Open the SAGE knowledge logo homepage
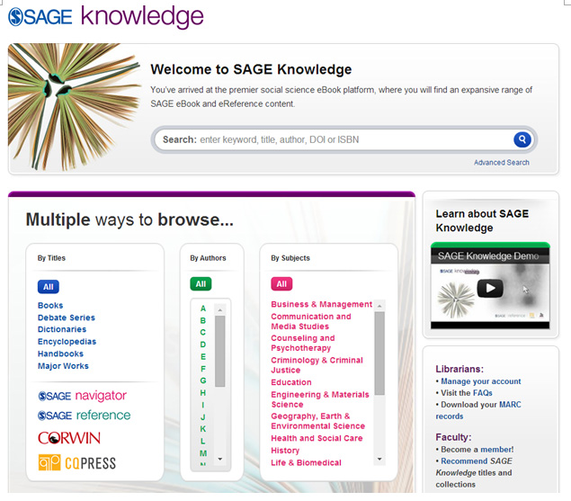 coord(105,17)
